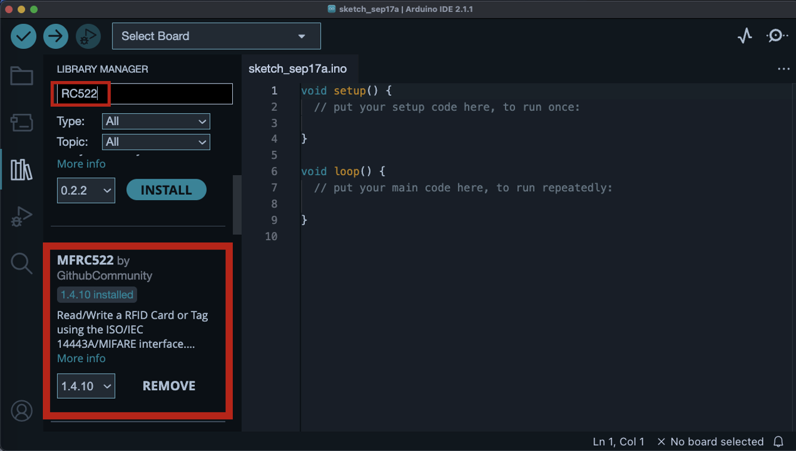Viewport: 796px width, 451px height.
Task: Open More info link for MFRC522
Action: pos(81,359)
